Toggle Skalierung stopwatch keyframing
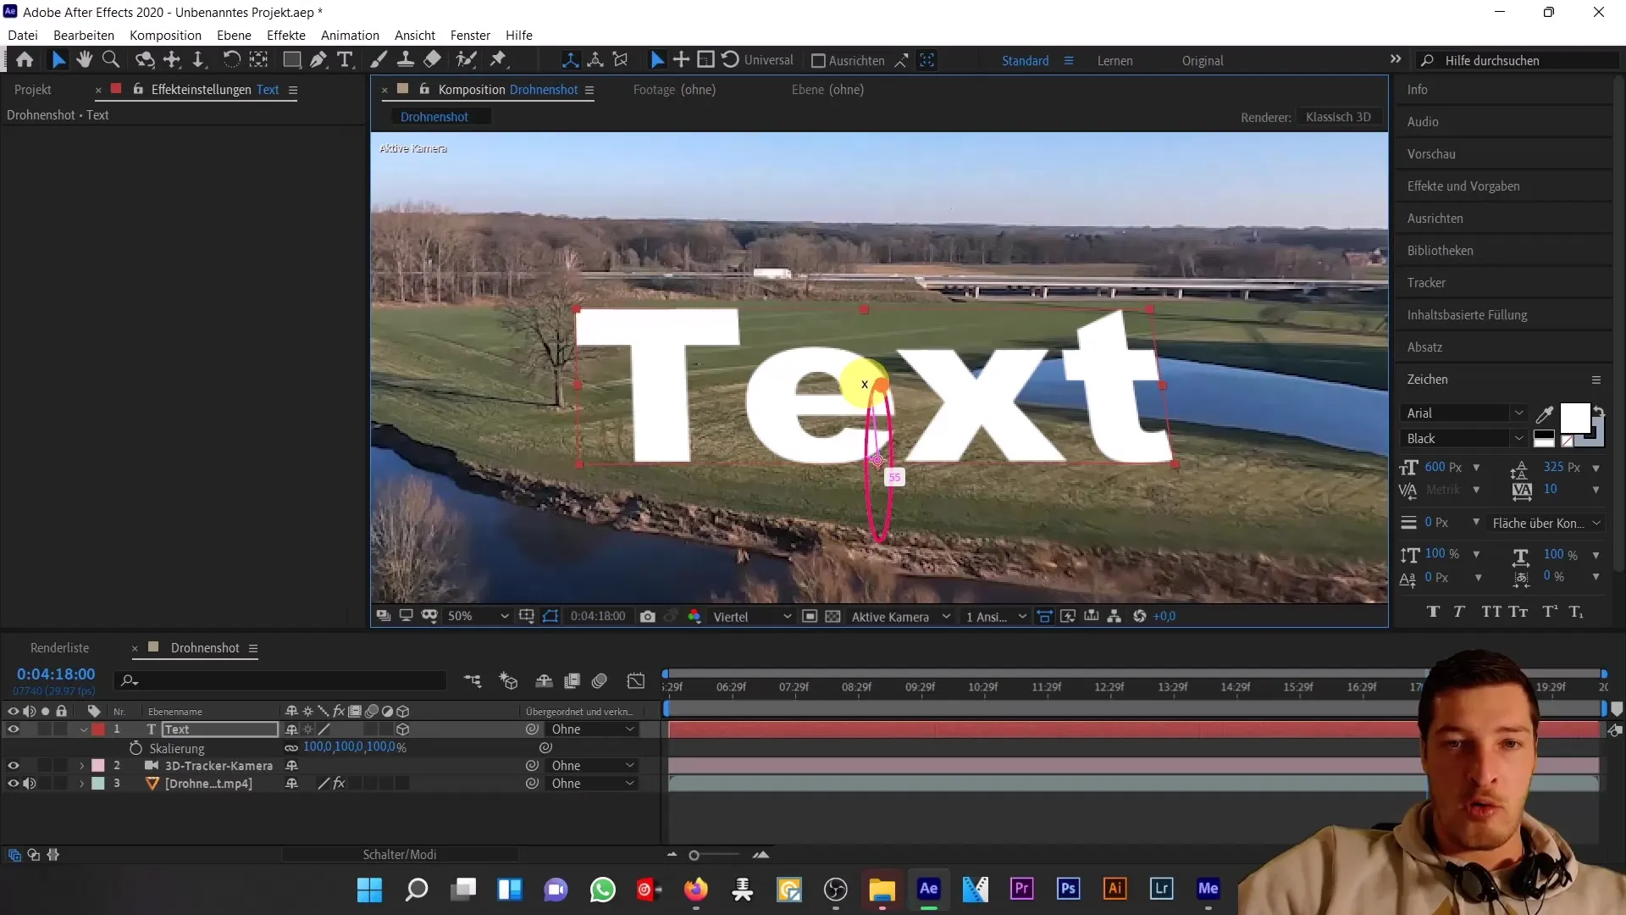The height and width of the screenshot is (915, 1626). pos(135,748)
